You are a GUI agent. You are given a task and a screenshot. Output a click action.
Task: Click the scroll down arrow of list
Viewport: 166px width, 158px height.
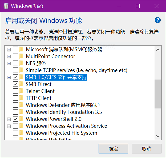(x=158, y=136)
